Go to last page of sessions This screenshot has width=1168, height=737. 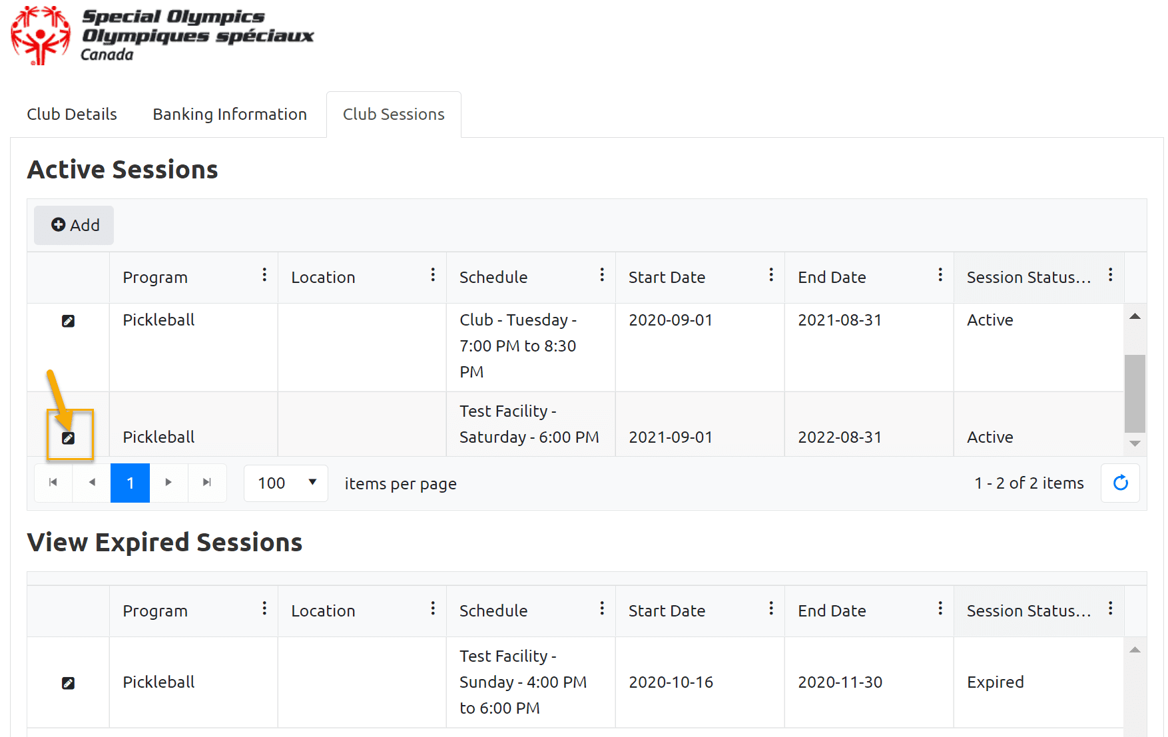pos(207,483)
